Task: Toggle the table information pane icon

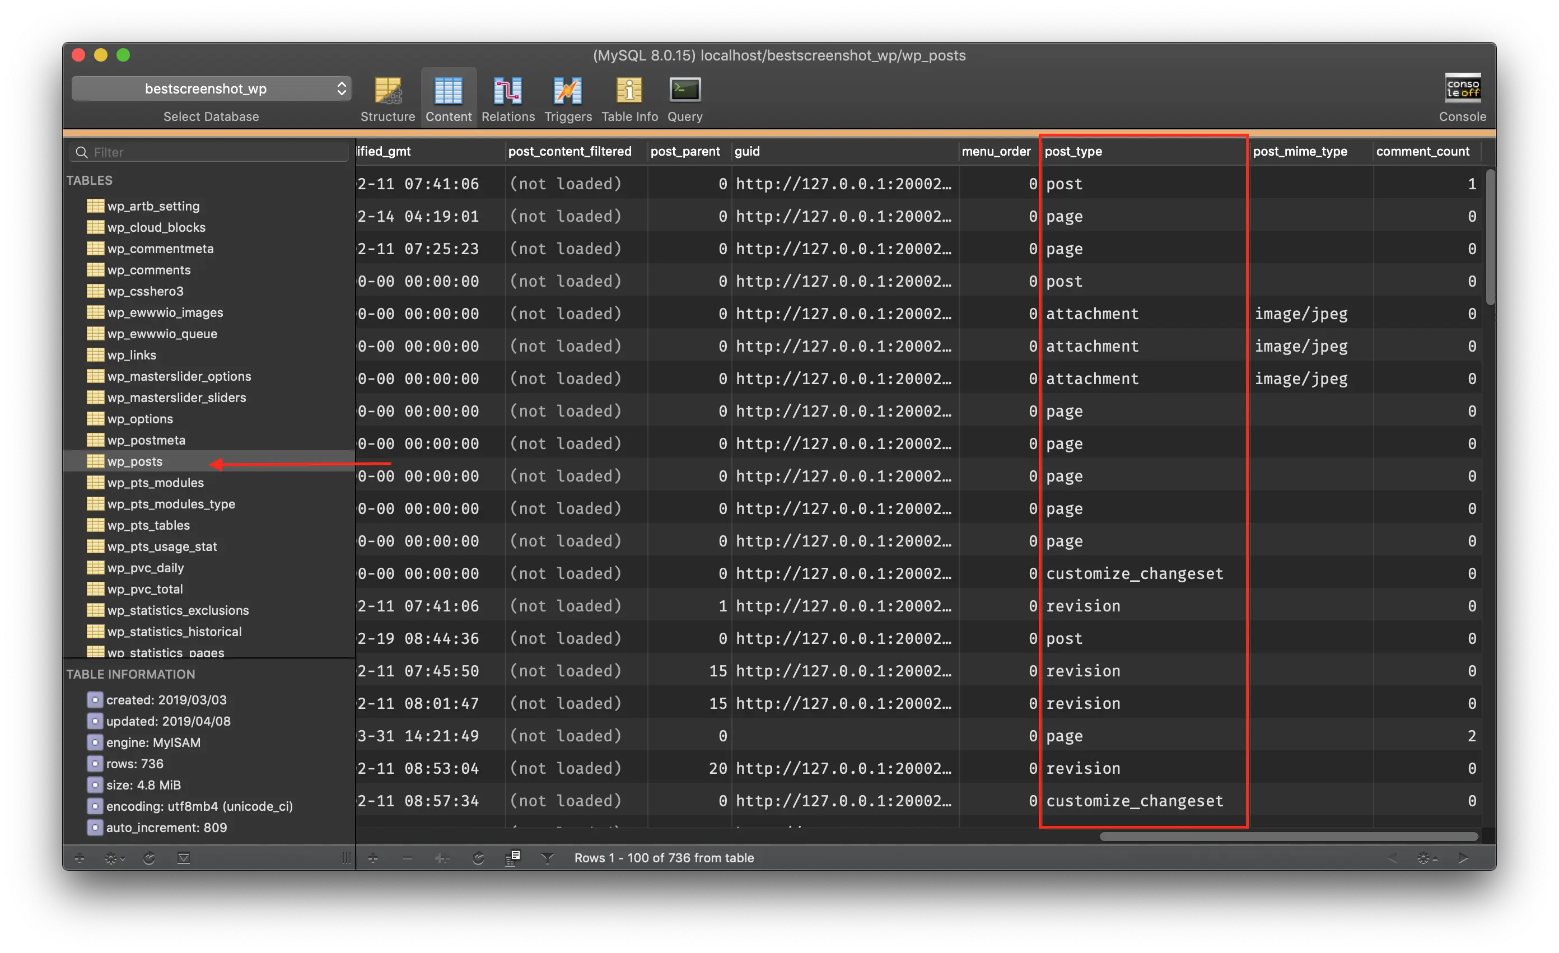Action: (x=184, y=858)
